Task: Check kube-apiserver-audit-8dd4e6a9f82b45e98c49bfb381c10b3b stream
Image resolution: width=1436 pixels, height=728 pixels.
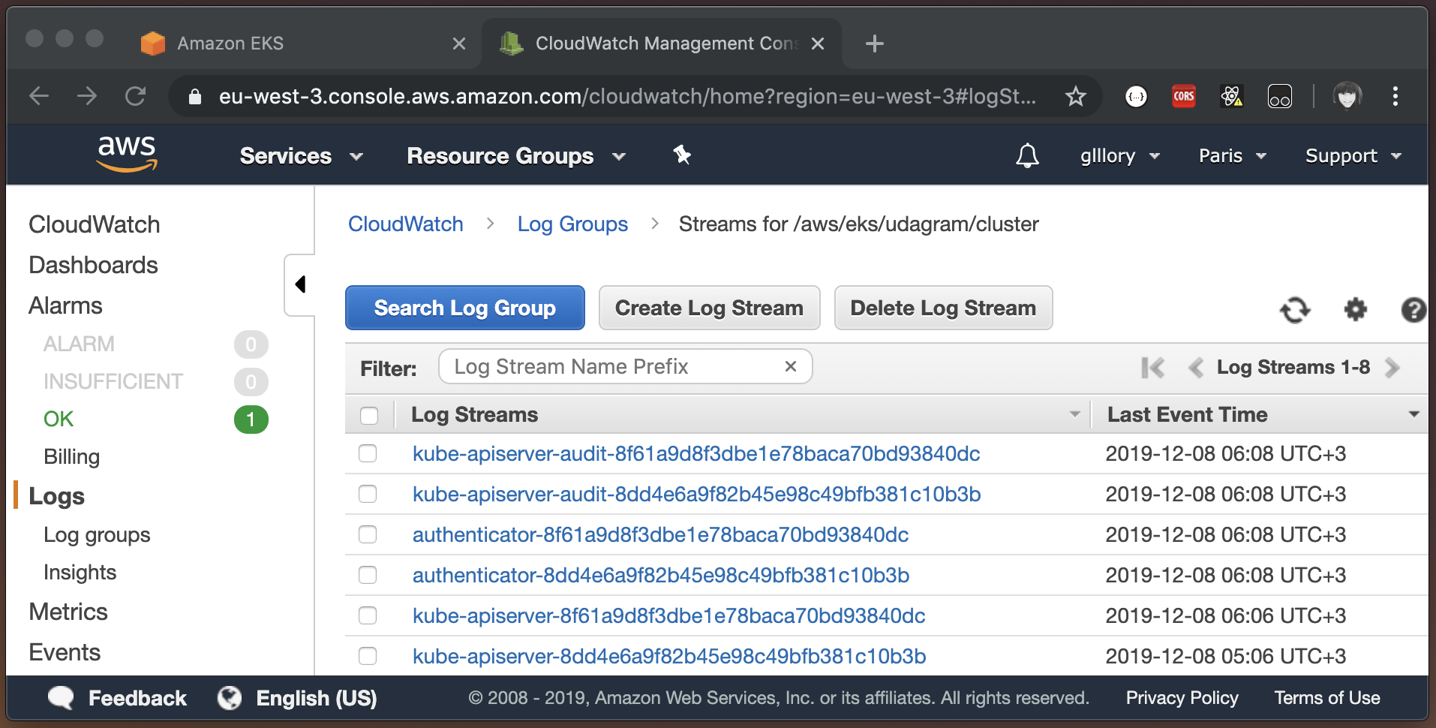Action: [368, 494]
